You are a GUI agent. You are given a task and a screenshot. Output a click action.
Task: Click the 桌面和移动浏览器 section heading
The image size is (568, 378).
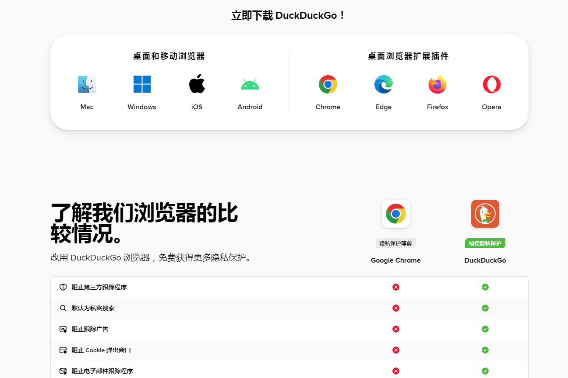click(x=169, y=56)
